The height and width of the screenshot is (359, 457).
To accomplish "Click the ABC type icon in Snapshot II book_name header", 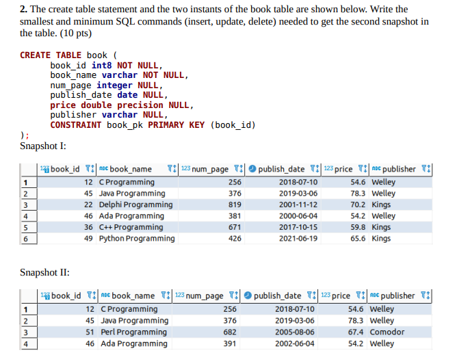I will [x=105, y=295].
